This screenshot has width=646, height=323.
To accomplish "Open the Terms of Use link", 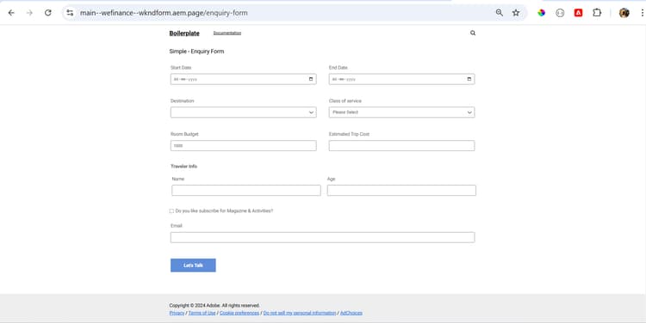I will click(202, 314).
